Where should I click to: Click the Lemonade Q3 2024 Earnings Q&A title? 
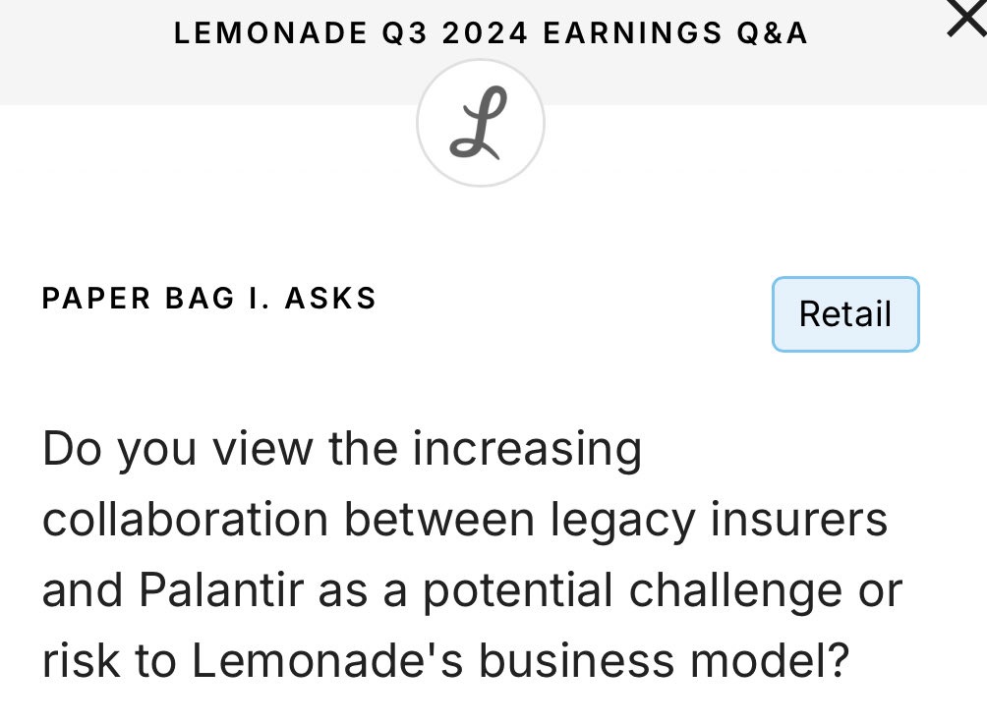click(x=491, y=33)
